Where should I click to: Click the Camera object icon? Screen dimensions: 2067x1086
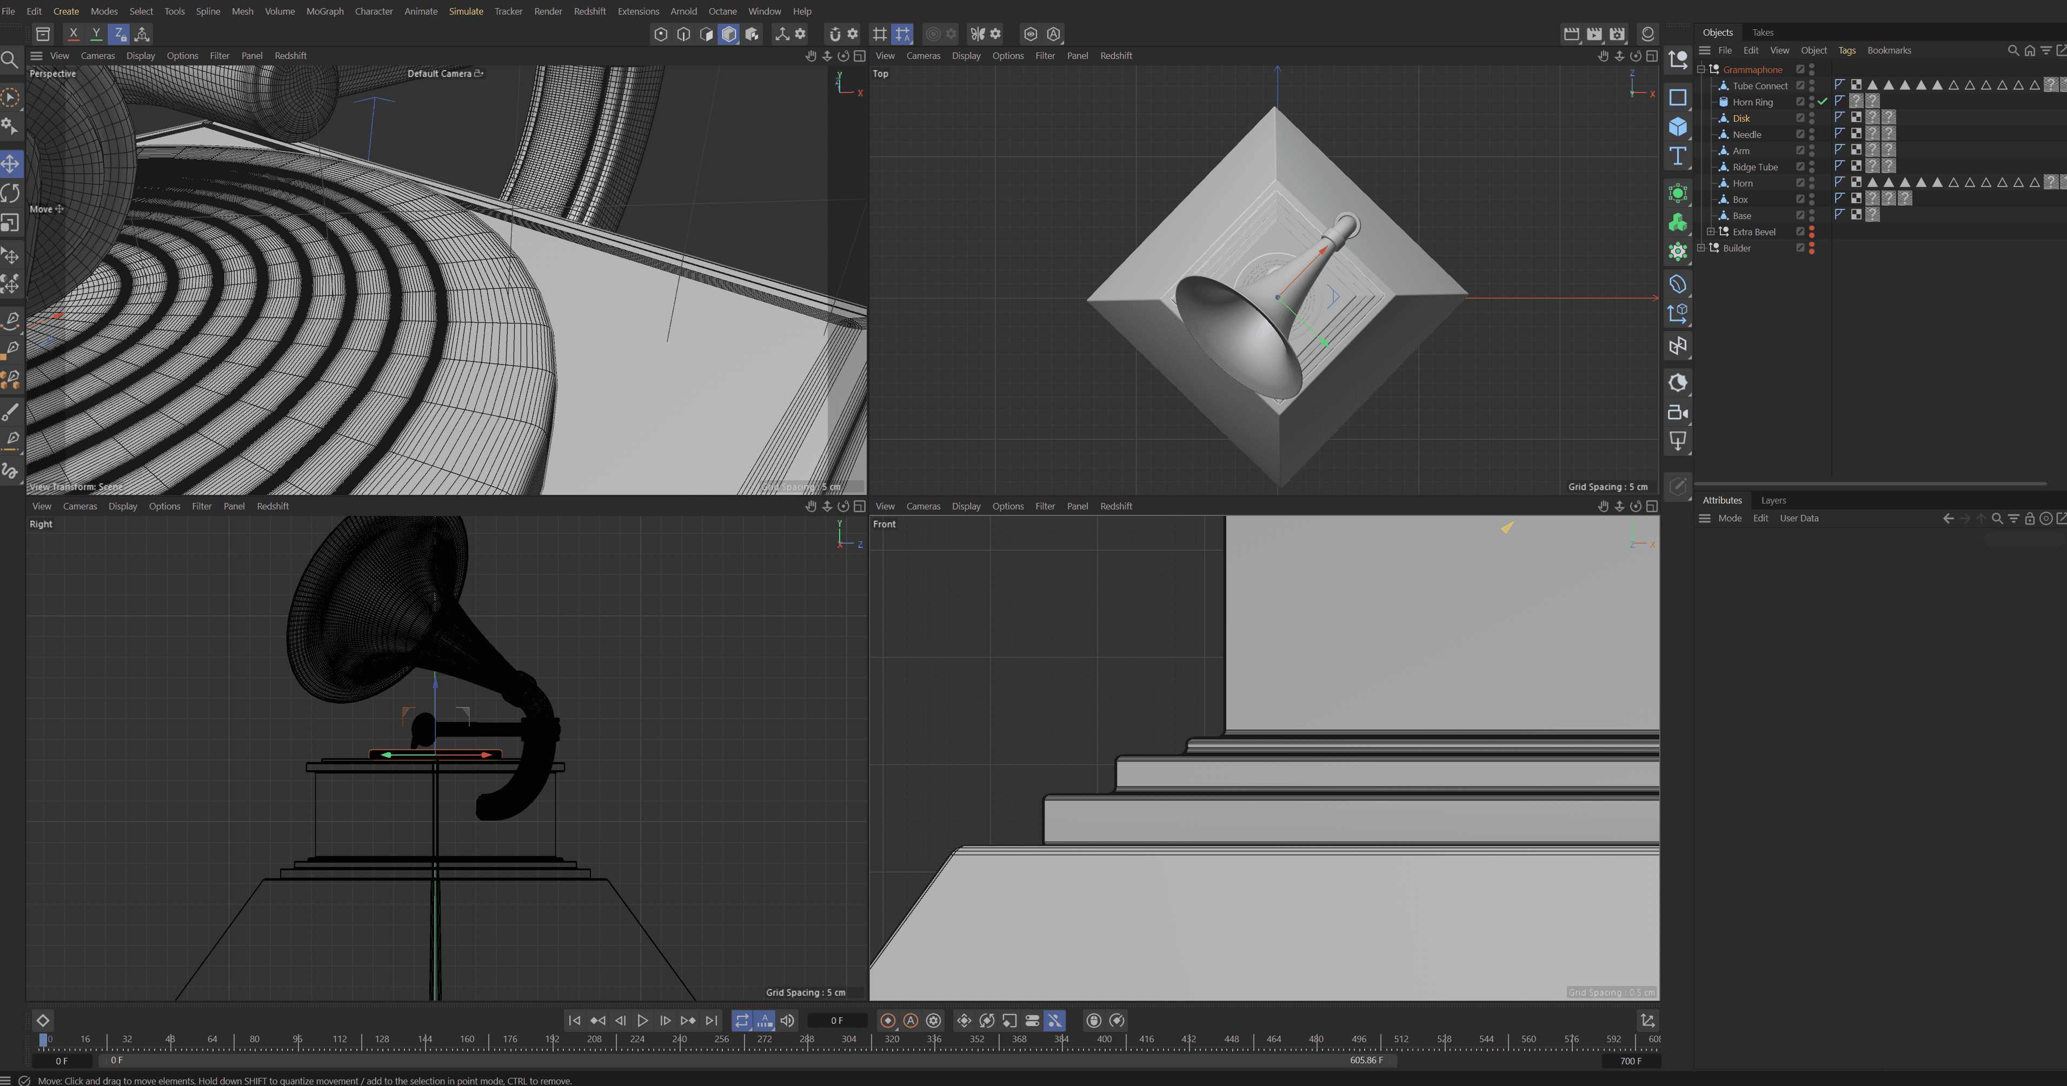[x=1677, y=413]
